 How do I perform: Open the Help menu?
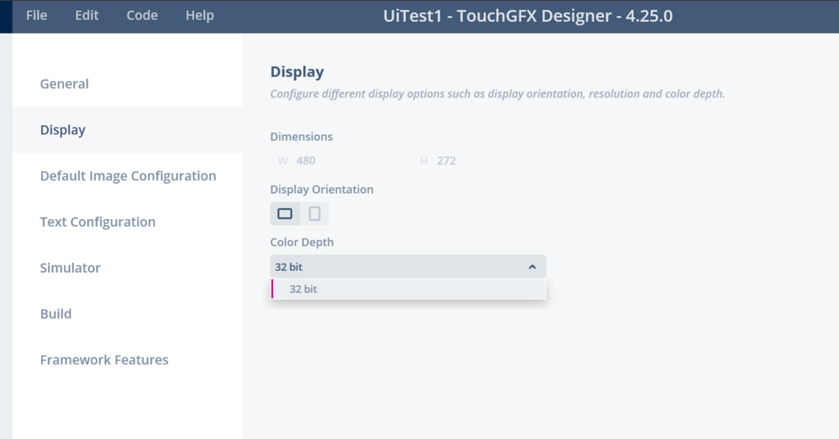click(x=200, y=15)
